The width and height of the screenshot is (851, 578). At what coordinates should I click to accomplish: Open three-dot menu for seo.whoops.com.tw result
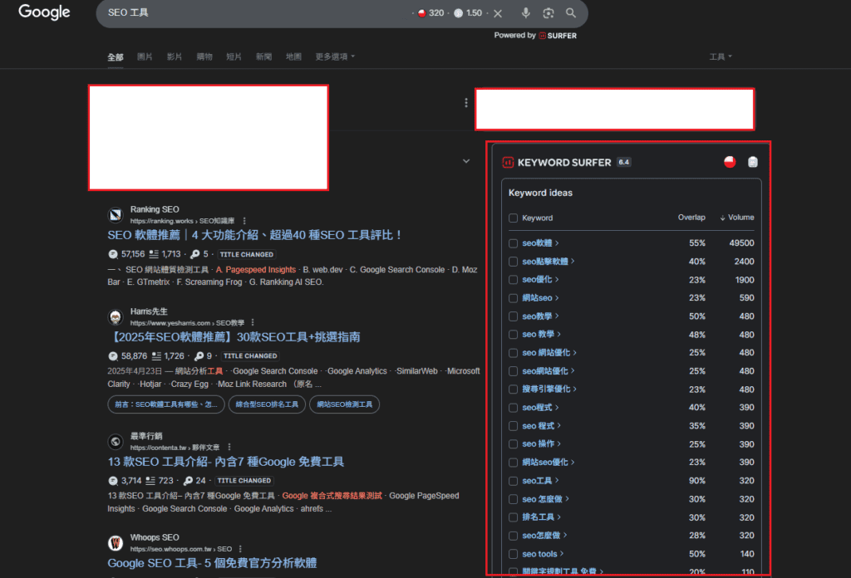pyautogui.click(x=240, y=549)
